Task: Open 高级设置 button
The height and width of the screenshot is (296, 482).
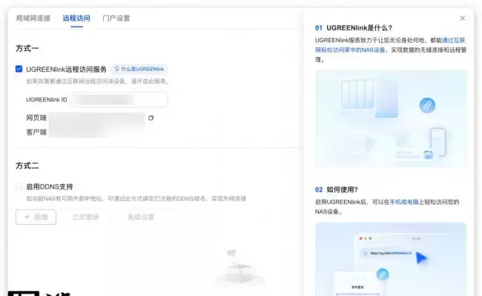Action: 141,217
